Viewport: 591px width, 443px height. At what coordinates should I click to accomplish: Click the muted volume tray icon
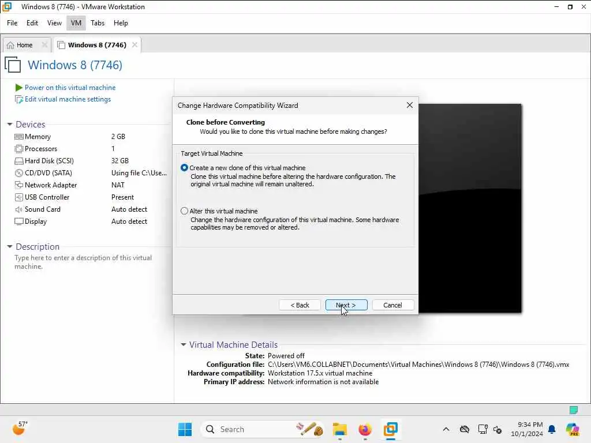[498, 429]
